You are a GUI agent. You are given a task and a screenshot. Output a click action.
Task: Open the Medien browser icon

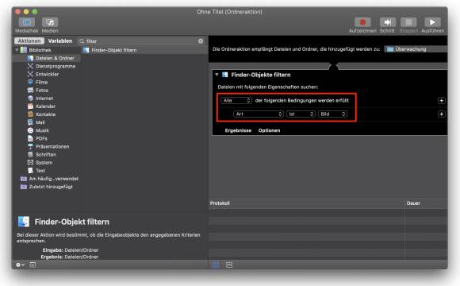(50, 22)
